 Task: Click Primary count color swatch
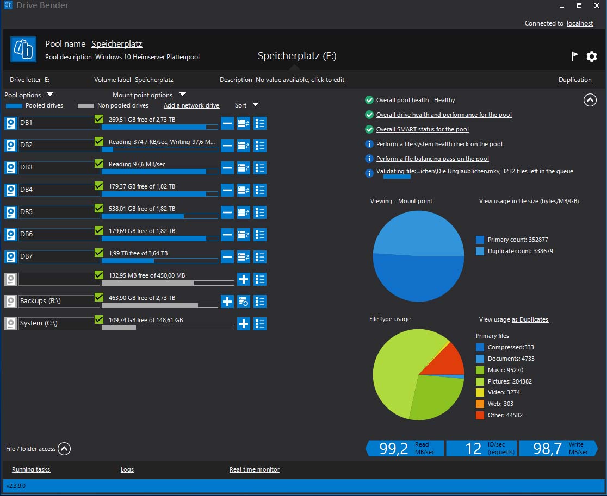point(480,240)
